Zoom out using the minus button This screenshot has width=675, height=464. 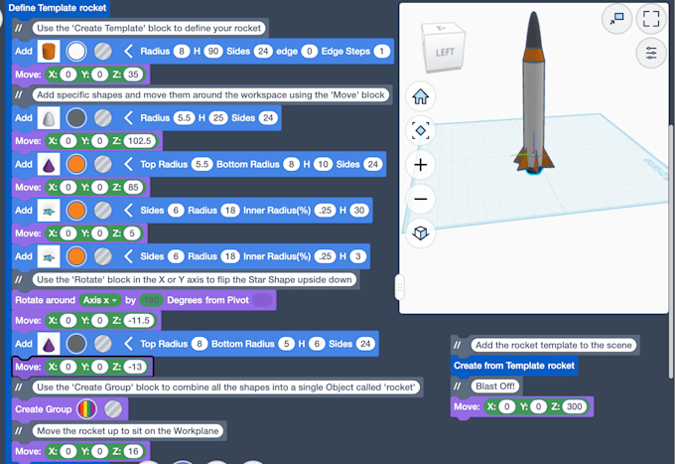(421, 199)
